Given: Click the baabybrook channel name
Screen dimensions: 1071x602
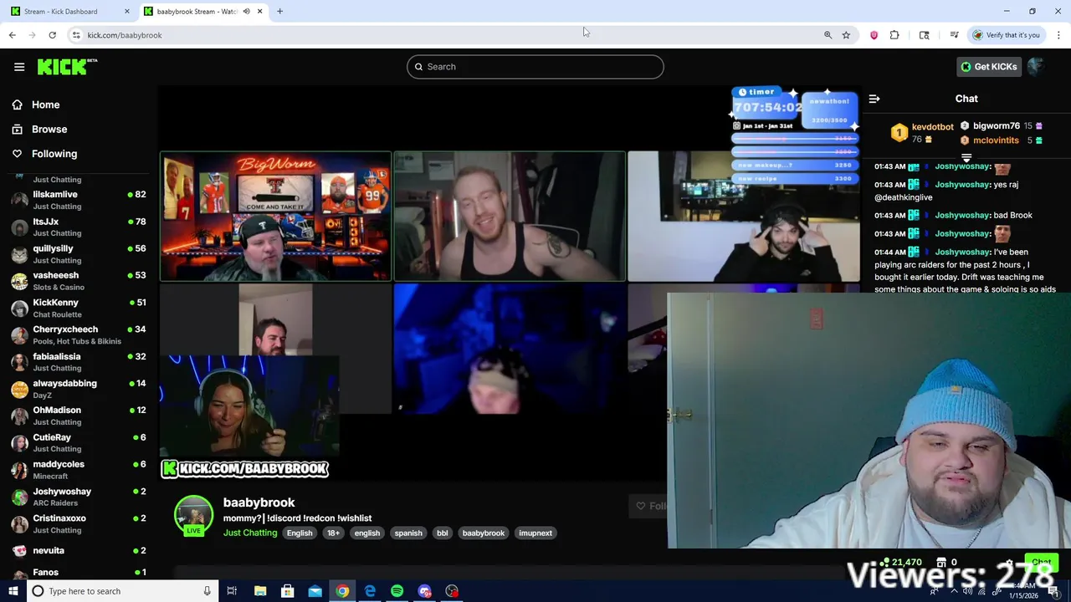Looking at the screenshot, I should (259, 503).
